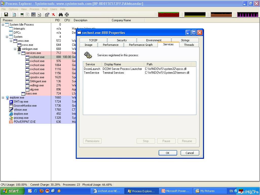Click the red X Kill Process icon
The image size is (260, 195).
(53, 15)
